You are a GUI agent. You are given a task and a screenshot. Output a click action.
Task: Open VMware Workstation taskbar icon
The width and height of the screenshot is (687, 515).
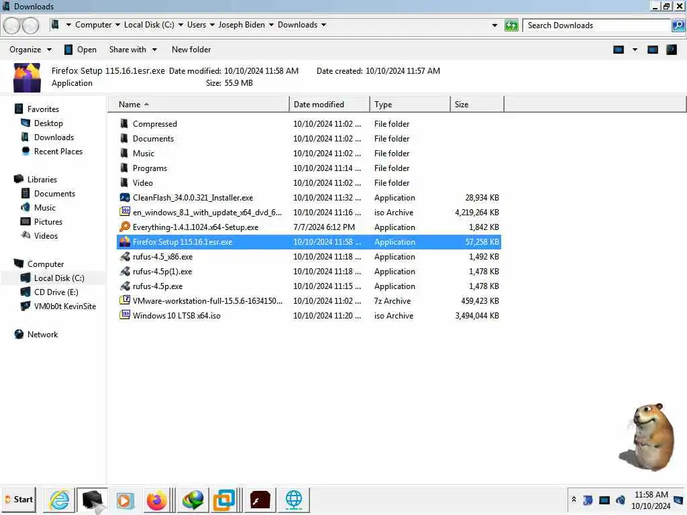coord(223,500)
